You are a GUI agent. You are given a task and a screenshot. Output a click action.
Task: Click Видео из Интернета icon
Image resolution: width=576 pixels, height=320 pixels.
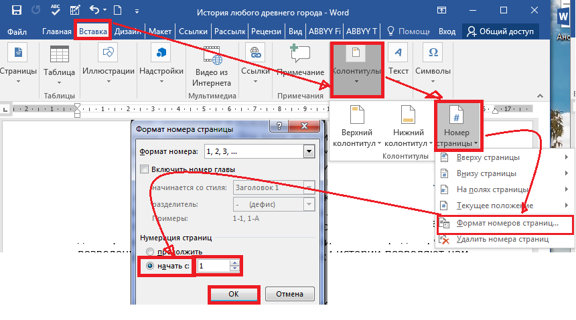pos(212,54)
